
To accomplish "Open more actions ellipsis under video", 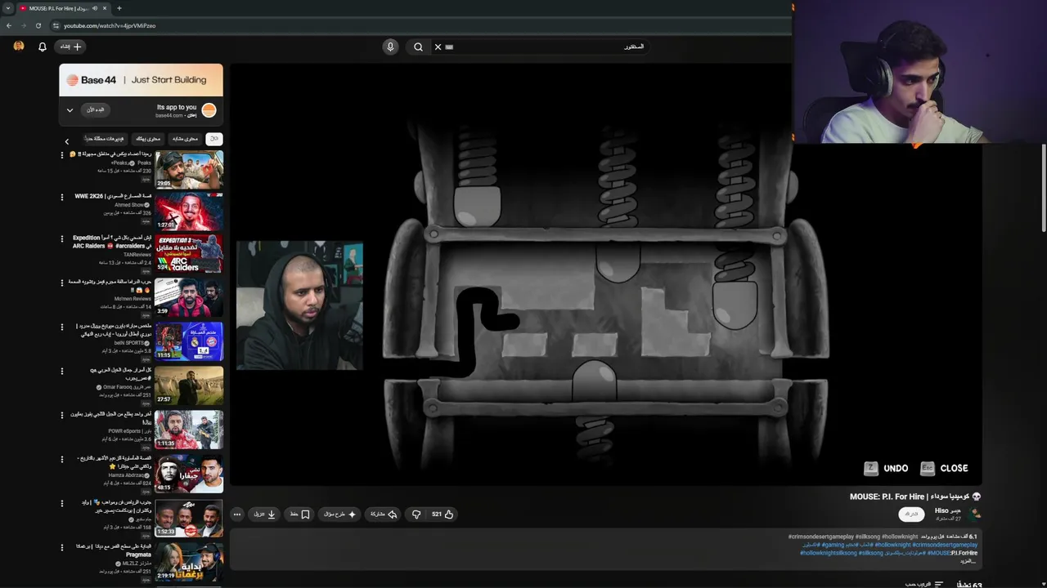I will click(237, 514).
